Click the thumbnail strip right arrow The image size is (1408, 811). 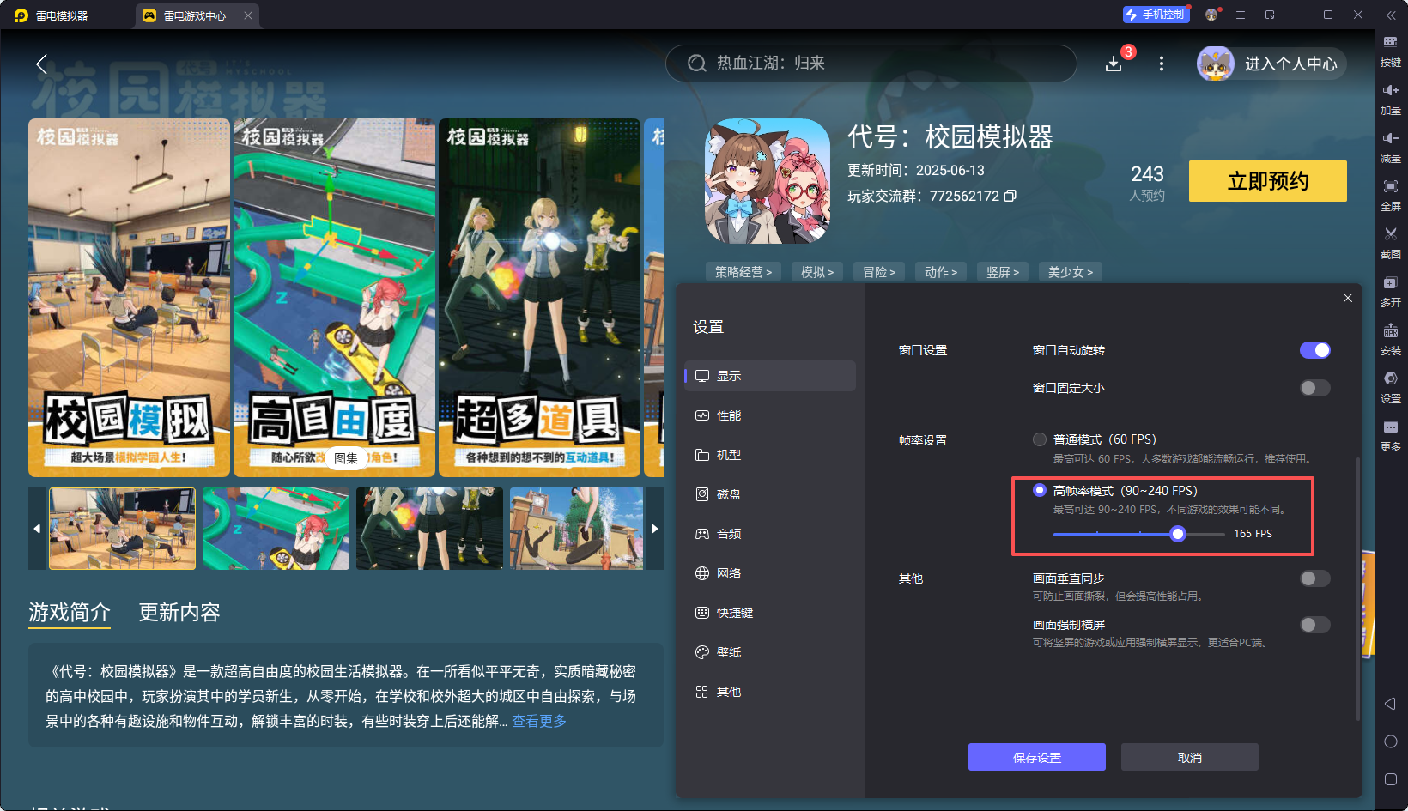click(655, 529)
